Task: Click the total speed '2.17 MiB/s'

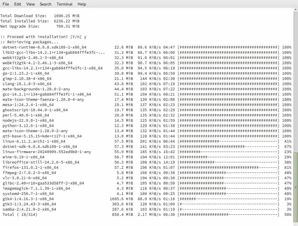Action: 149,215
